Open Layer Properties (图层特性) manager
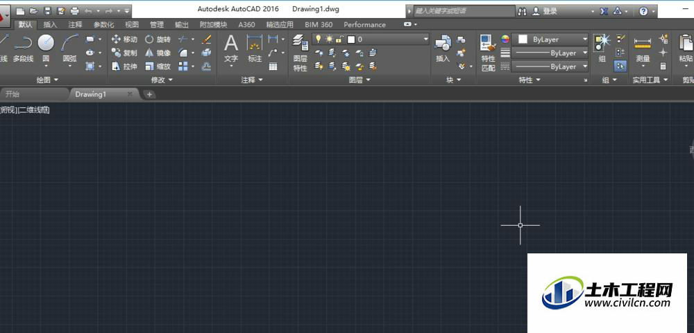 (x=300, y=53)
